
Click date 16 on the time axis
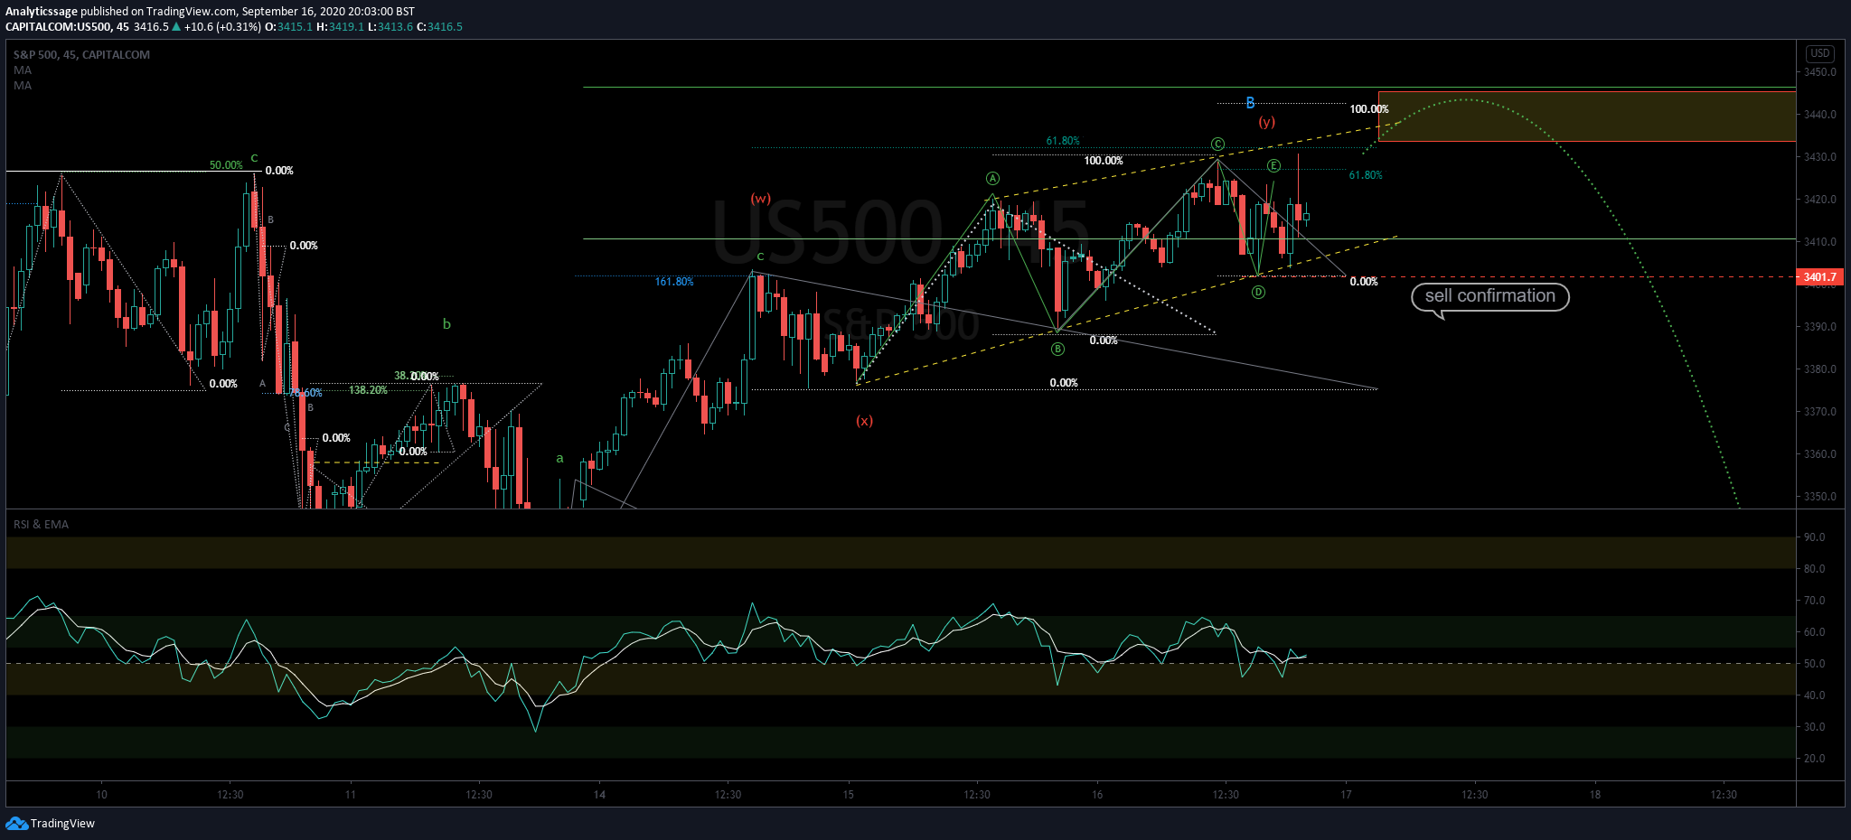(1097, 795)
